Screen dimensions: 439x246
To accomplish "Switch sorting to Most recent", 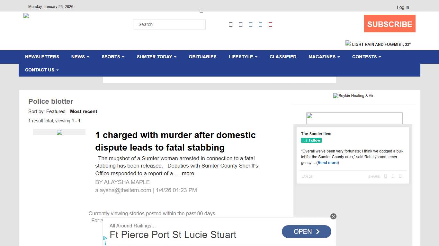I will [84, 111].
